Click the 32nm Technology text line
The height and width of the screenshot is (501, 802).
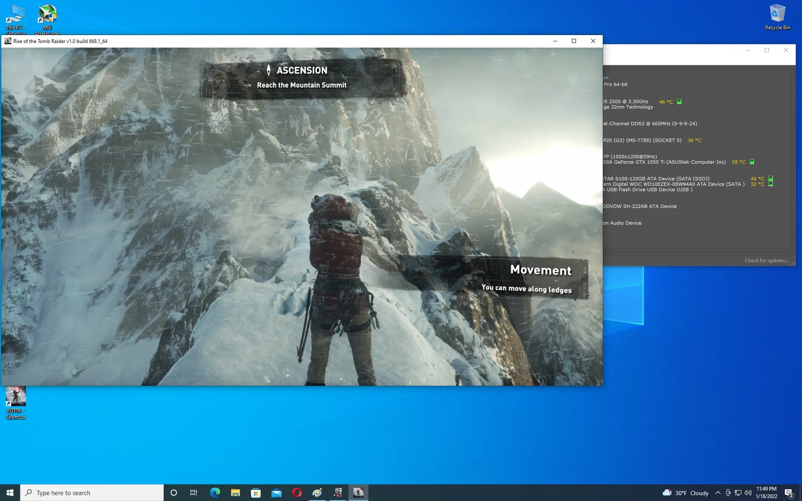coord(628,107)
